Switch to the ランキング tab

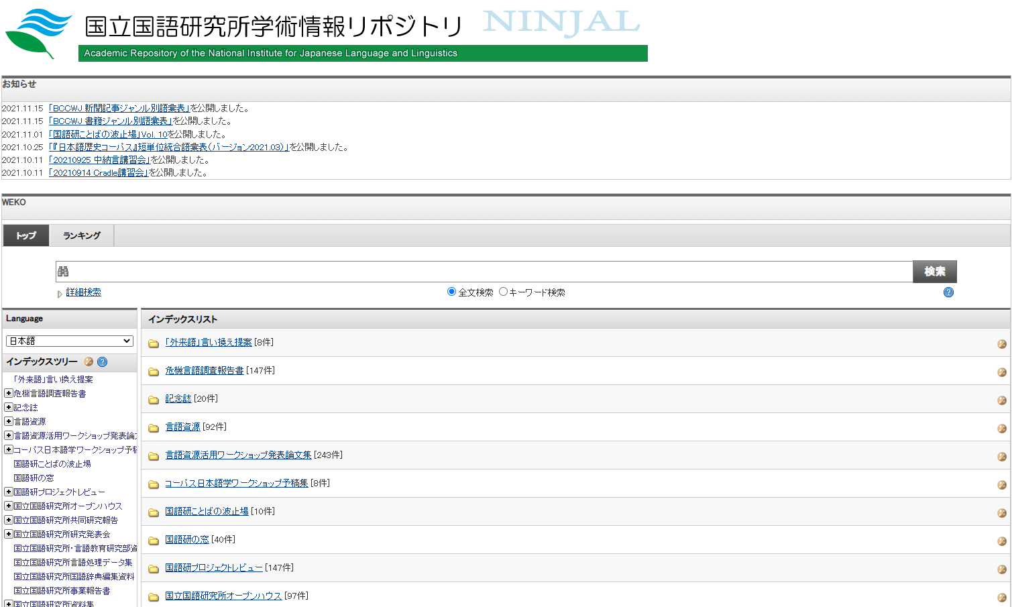coord(82,235)
